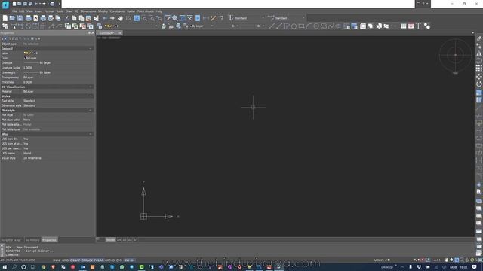Select the Pan hand tool
This screenshot has height=271, width=483.
[x=121, y=18]
